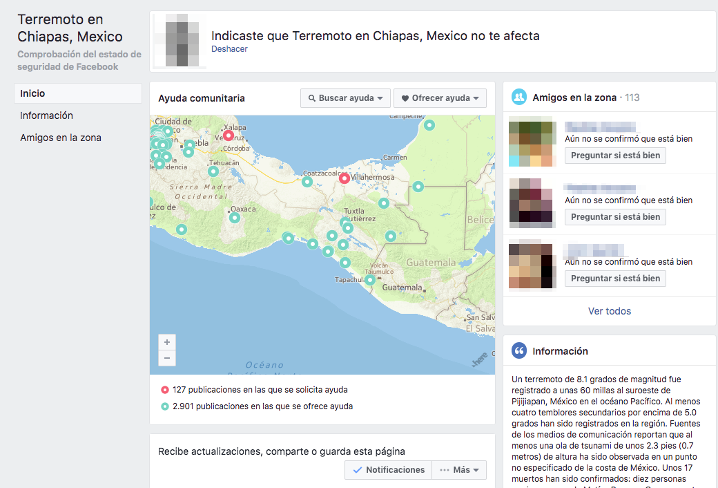Open the Más options dropdown
Viewport: 718px width, 488px height.
click(459, 470)
